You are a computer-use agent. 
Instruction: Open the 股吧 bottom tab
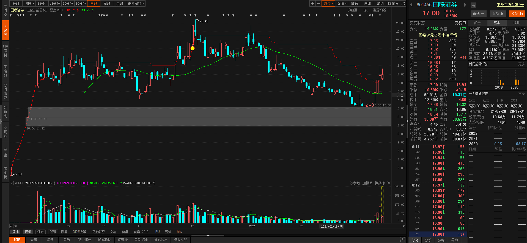click(17, 240)
